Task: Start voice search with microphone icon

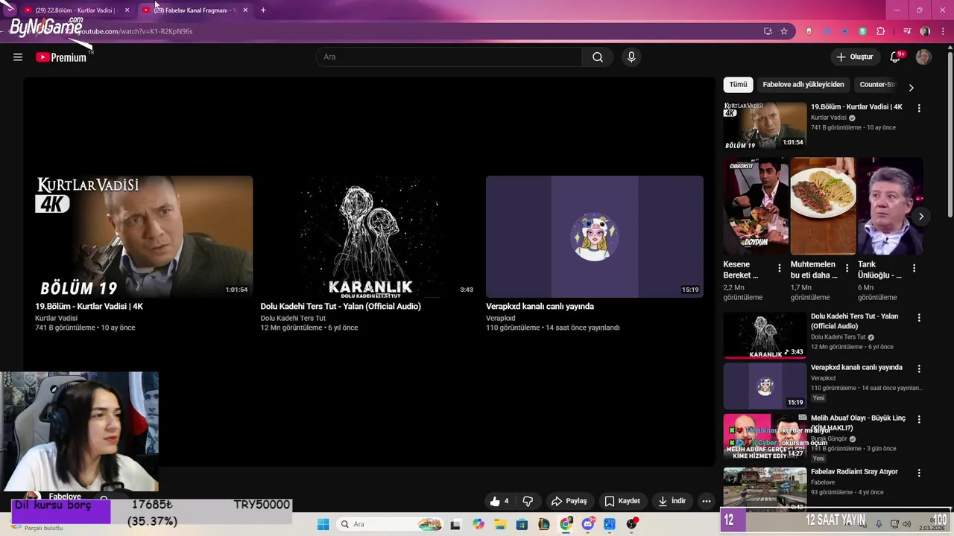Action: [x=631, y=57]
